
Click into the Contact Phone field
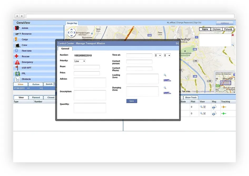[139, 69]
